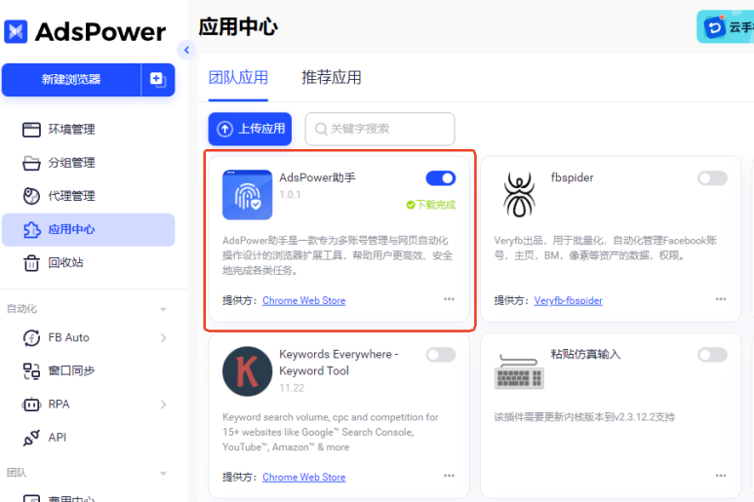Viewport: 754px width, 502px height.
Task: Click the 粘贴仿真输入 keyboard app icon
Action: [519, 372]
